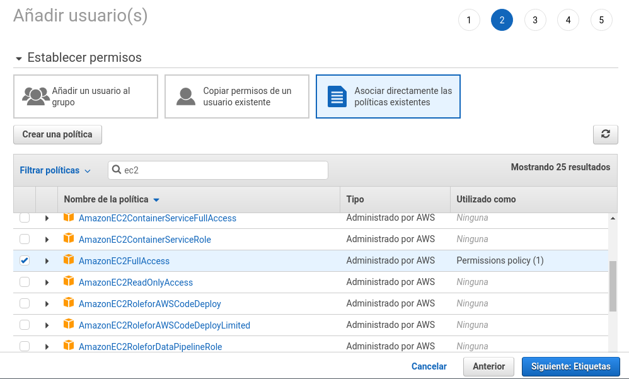Image resolution: width=629 pixels, height=379 pixels.
Task: Click the orange box icon beside AmazonEC2ContainerServiceRole
Action: [x=69, y=238]
